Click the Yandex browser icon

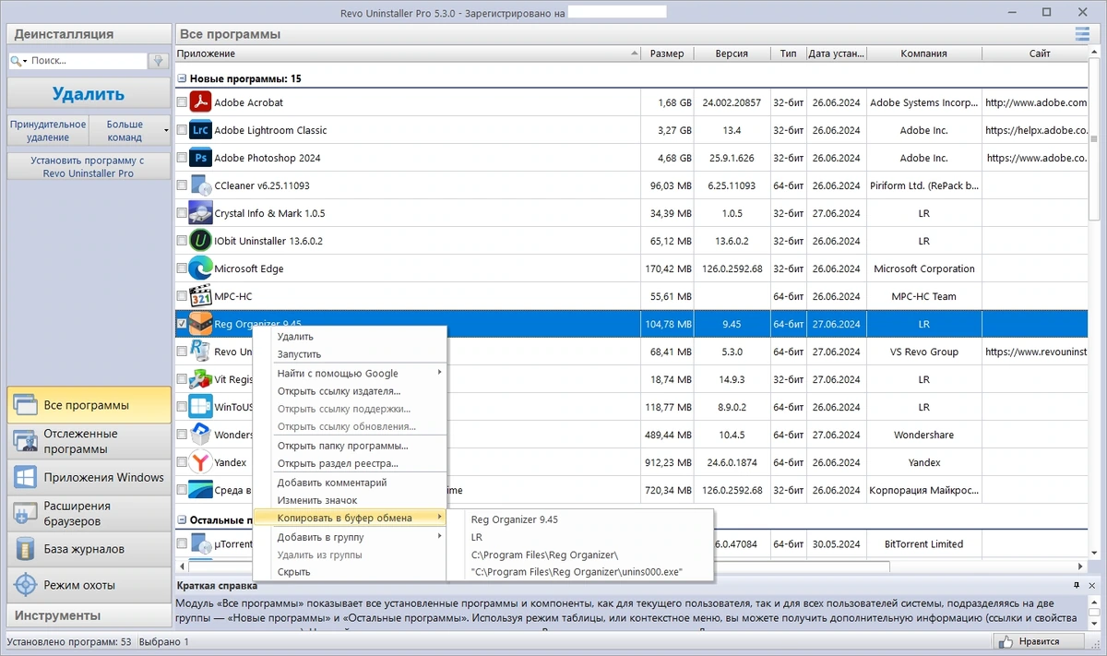200,462
